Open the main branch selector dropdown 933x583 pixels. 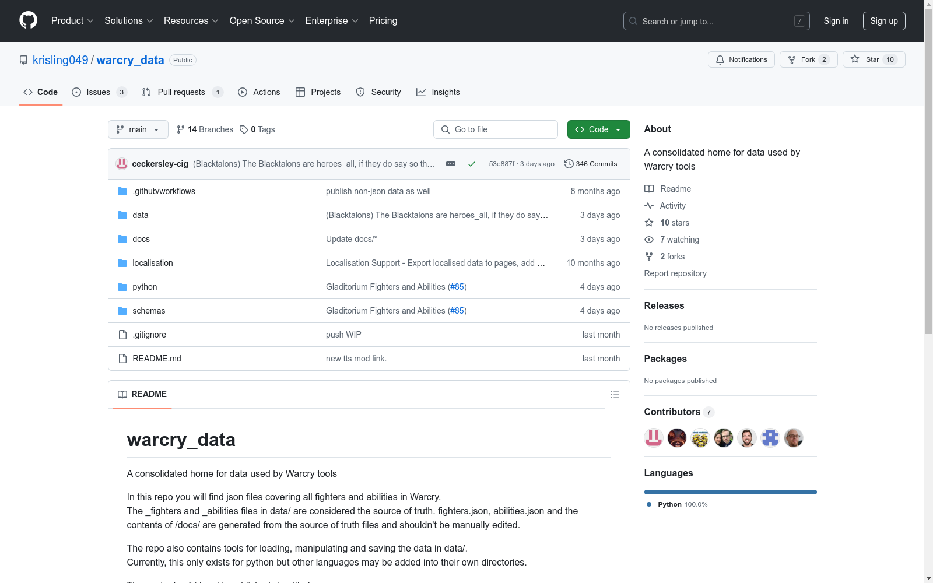point(138,129)
